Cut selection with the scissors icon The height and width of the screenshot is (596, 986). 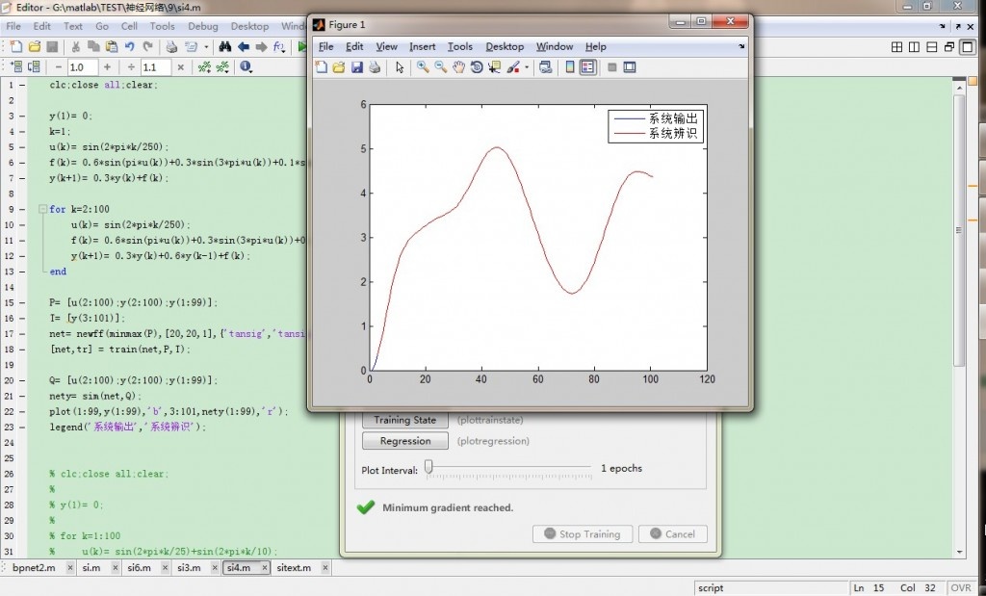(75, 46)
